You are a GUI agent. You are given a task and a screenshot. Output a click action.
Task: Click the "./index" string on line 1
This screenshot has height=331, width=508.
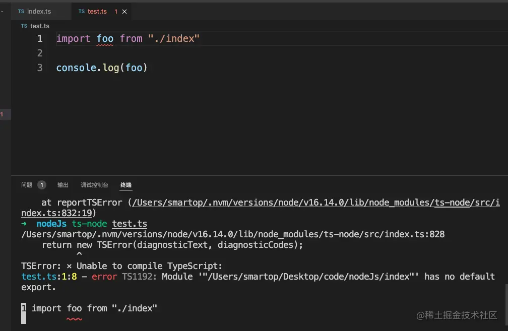click(174, 38)
